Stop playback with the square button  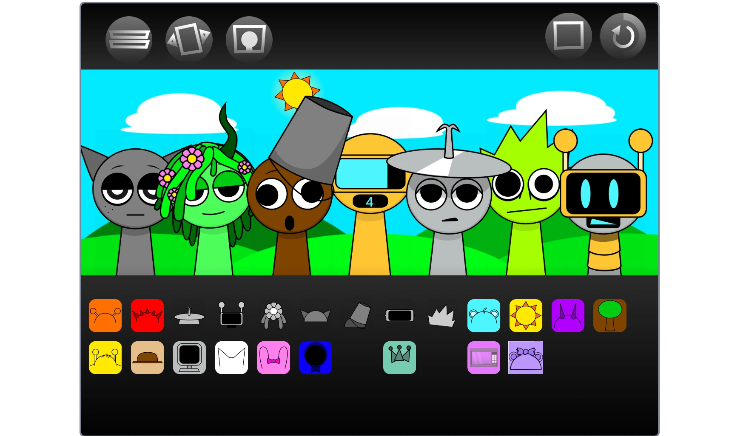tap(568, 36)
